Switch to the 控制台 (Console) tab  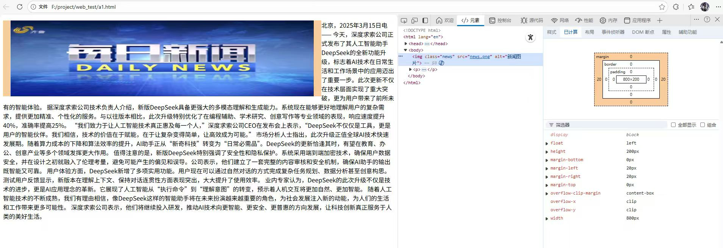pos(500,20)
